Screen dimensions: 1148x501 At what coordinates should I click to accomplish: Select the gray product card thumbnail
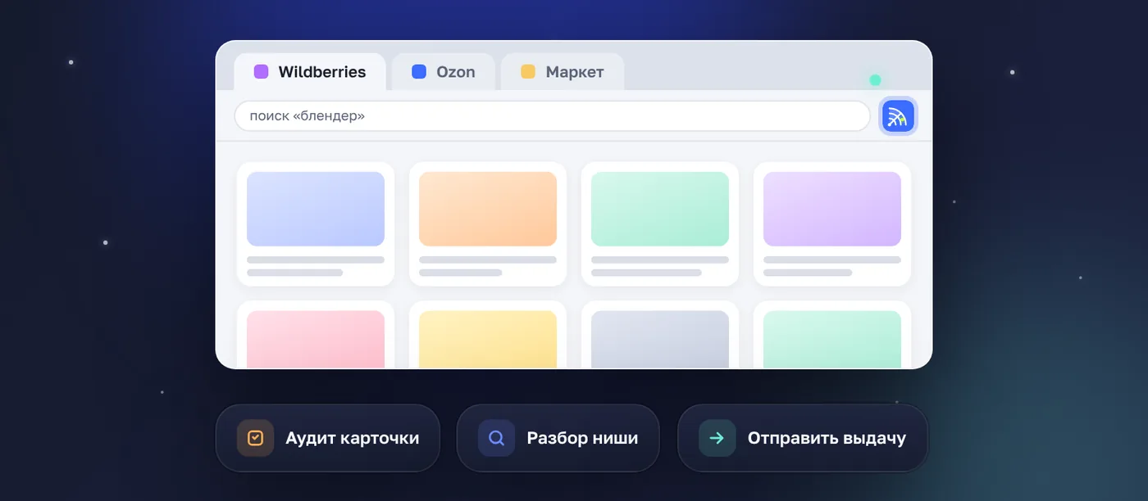click(x=660, y=340)
